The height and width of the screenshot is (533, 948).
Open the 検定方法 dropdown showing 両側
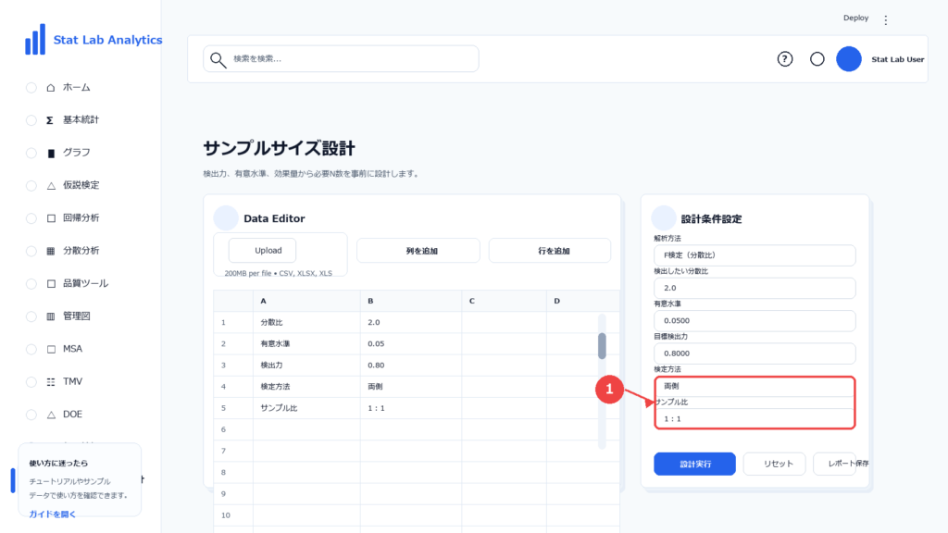(755, 386)
